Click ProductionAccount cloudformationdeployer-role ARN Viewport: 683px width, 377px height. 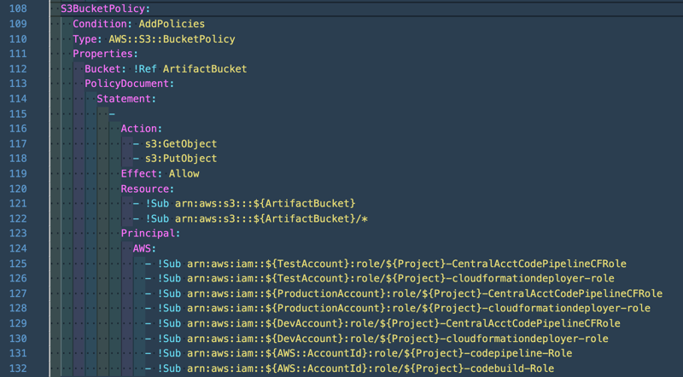(x=418, y=308)
